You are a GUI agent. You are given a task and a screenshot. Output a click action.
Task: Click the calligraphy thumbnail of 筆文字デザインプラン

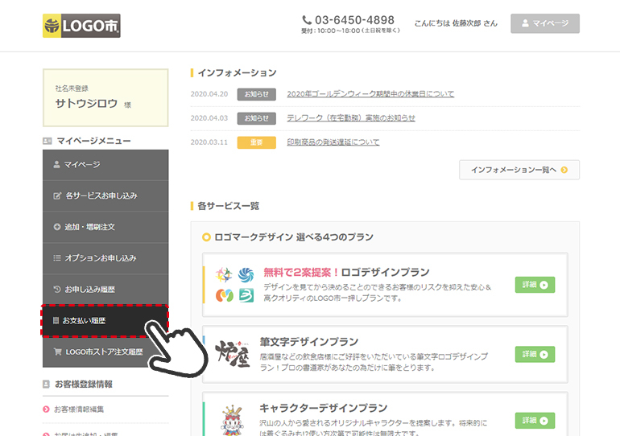pos(233,354)
